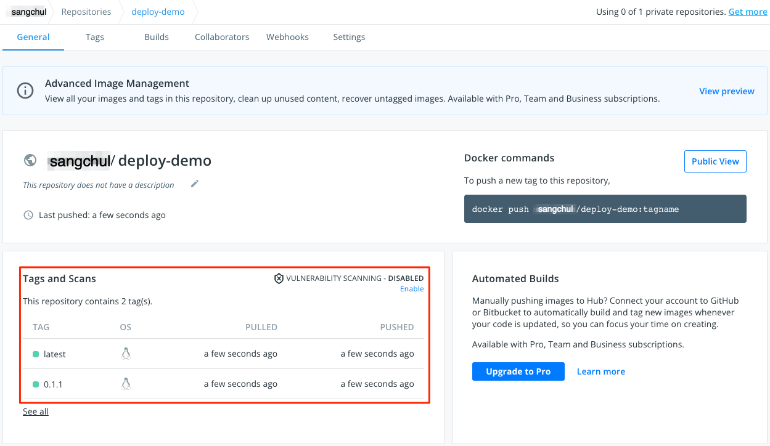770x446 pixels.
Task: Open the General tab
Action: (33, 37)
